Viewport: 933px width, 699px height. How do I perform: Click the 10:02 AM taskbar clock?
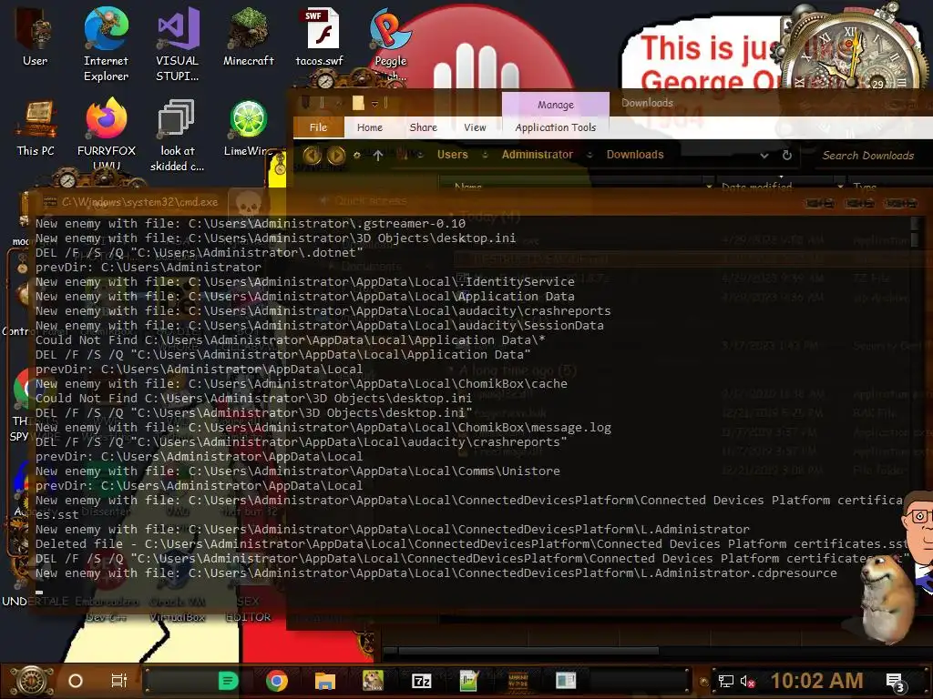click(x=816, y=681)
